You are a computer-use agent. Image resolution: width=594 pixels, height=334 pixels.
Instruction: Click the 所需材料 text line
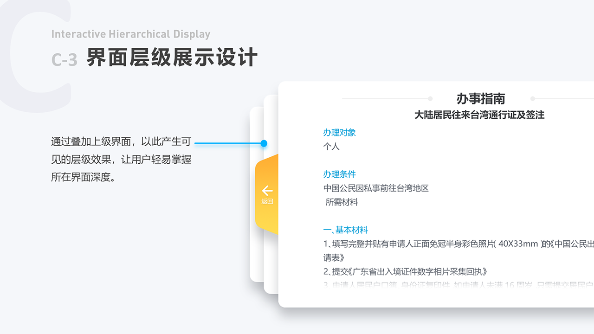342,202
